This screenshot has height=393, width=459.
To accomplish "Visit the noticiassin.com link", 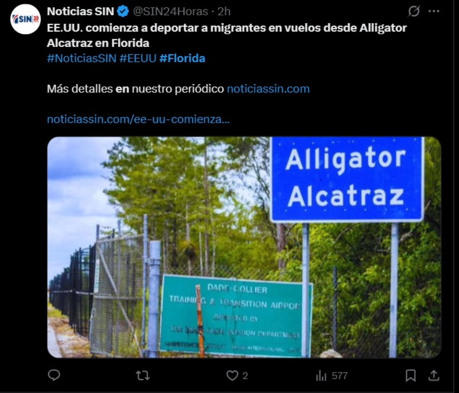I will [268, 89].
